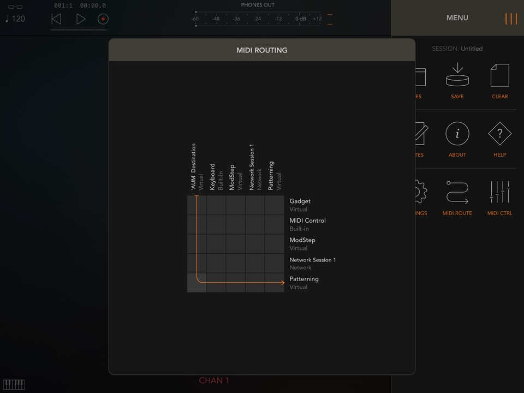Toggle route from Keyboard to Gadget
524x393 pixels.
(216, 205)
